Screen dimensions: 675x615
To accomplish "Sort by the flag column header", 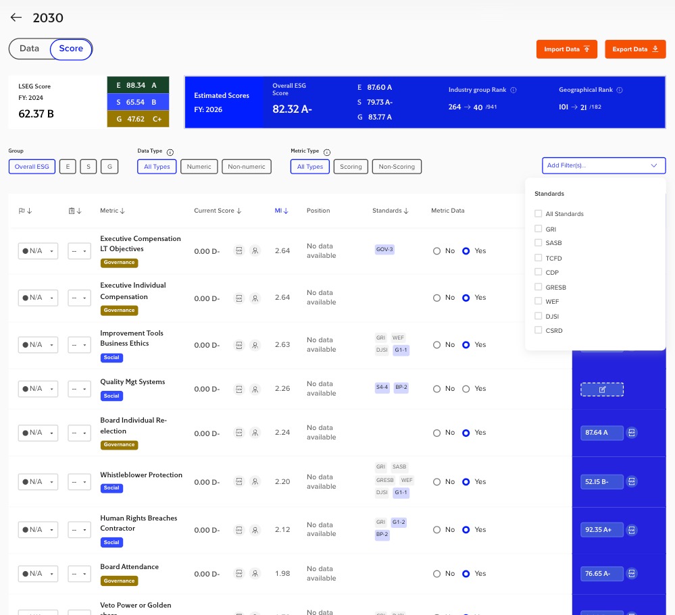I will point(25,211).
